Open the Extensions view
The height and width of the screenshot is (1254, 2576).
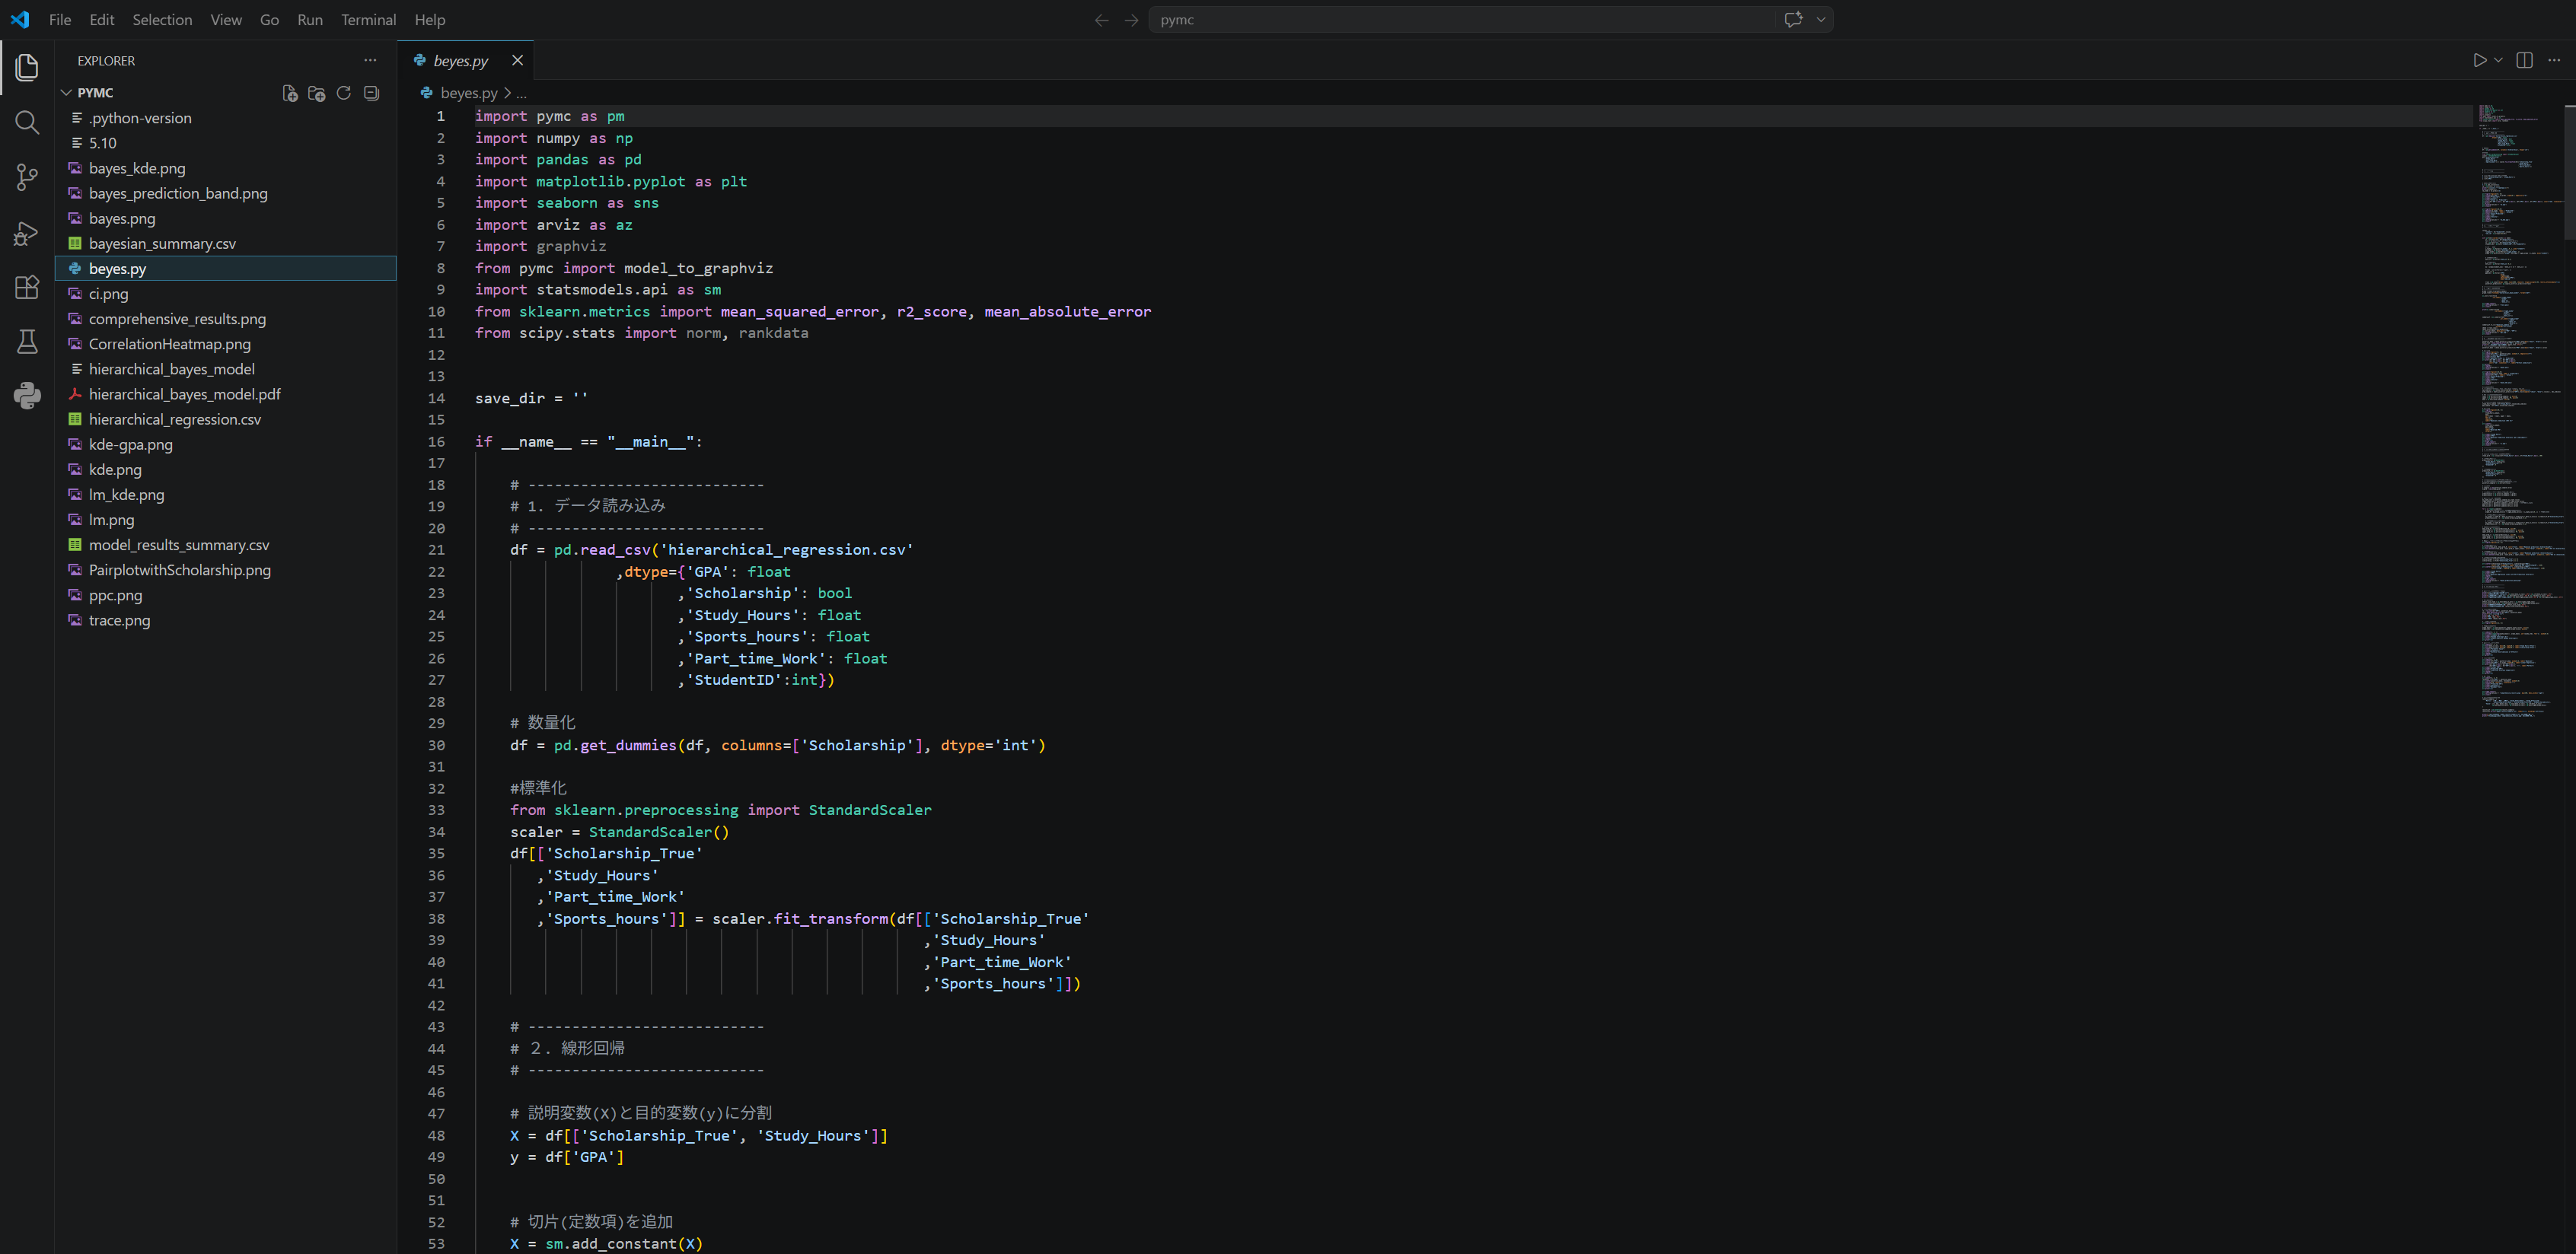26,288
